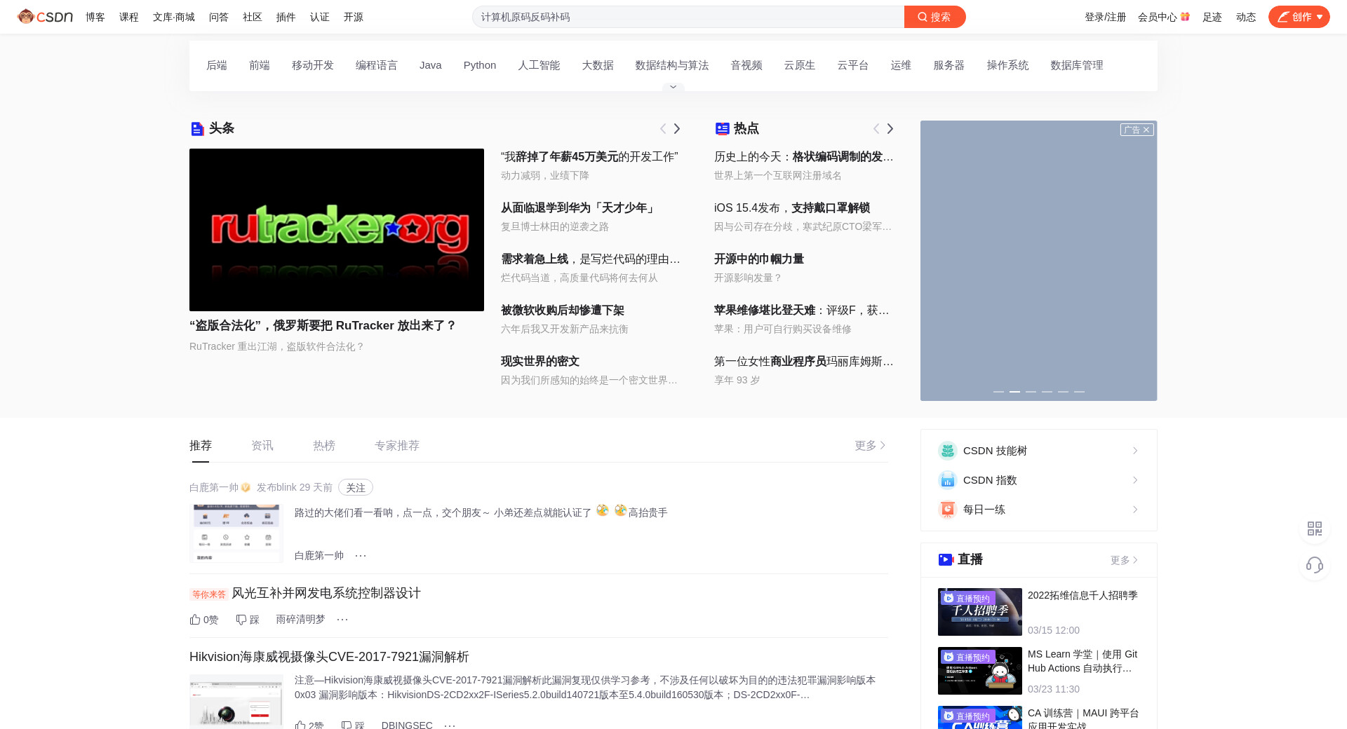Open CSDN 技能树 entry
1347x729 pixels.
click(x=1038, y=451)
